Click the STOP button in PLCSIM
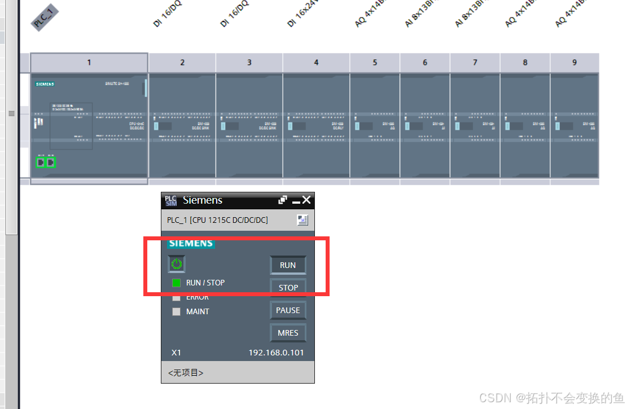This screenshot has width=627, height=409. pos(288,288)
